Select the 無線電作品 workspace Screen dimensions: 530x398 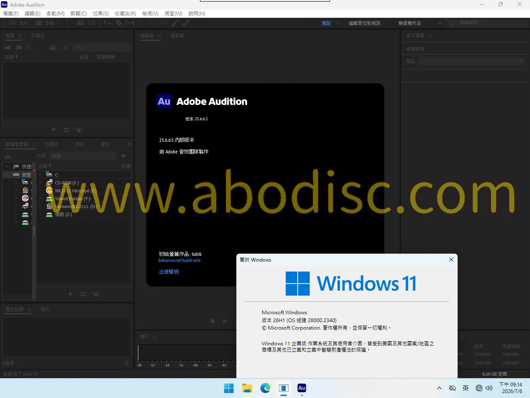click(x=410, y=23)
